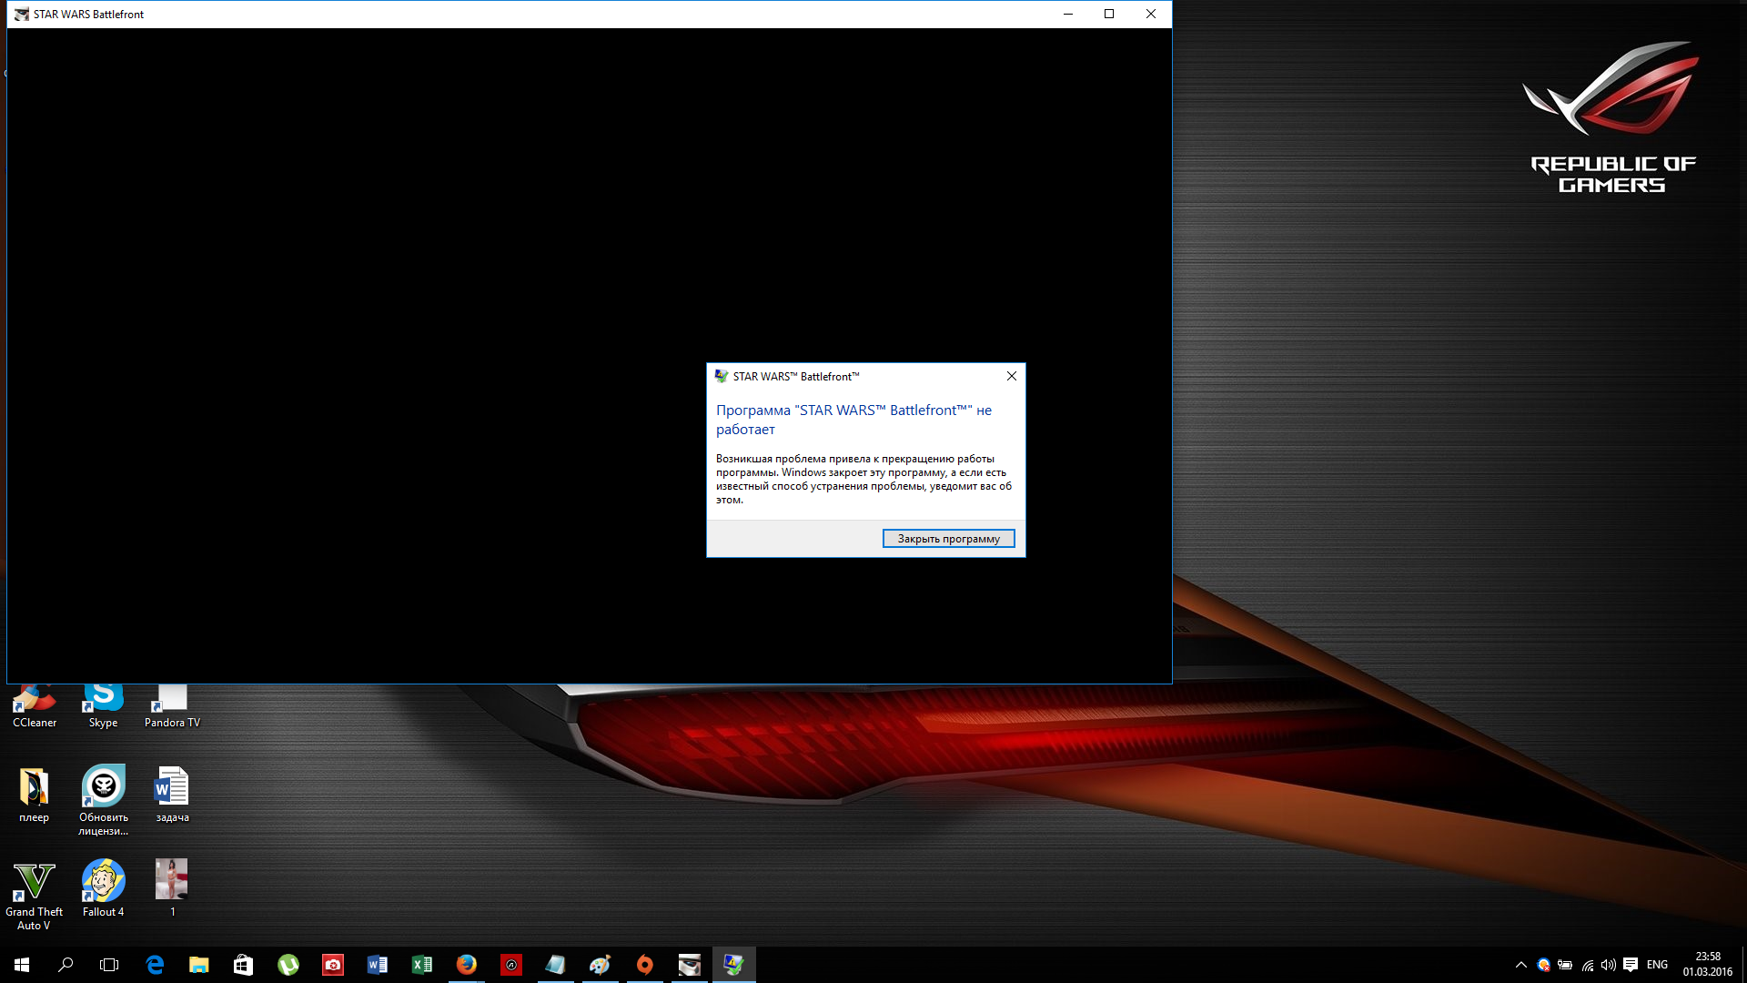Minimize the STAR WARS Battlefront game window
Viewport: 1747px width, 983px height.
point(1068,14)
